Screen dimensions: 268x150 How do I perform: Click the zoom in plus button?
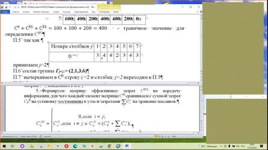point(198,136)
